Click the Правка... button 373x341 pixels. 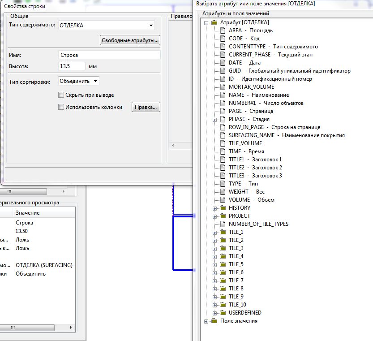pyautogui.click(x=146, y=107)
